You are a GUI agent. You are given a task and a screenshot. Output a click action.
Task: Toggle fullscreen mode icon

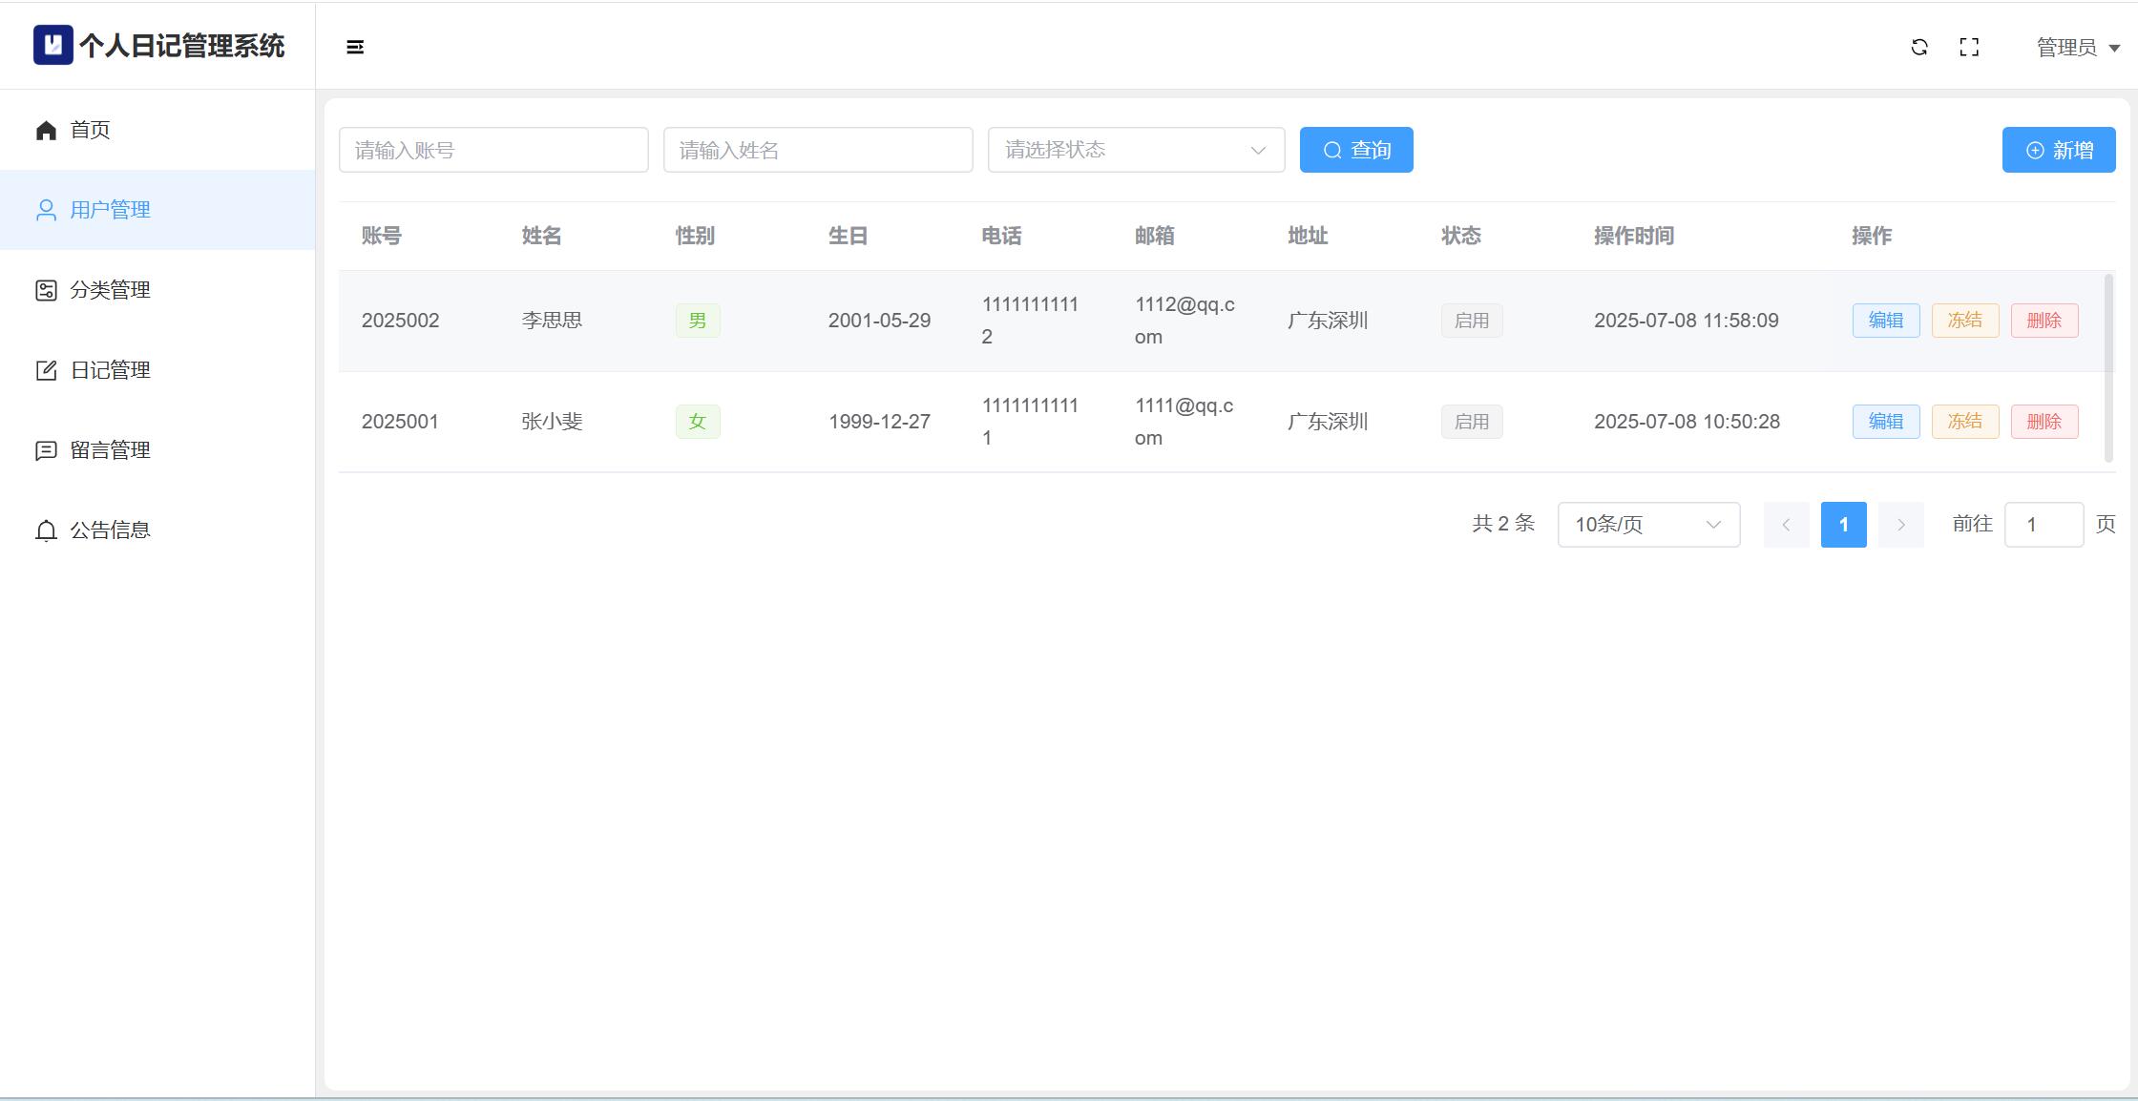[1969, 47]
